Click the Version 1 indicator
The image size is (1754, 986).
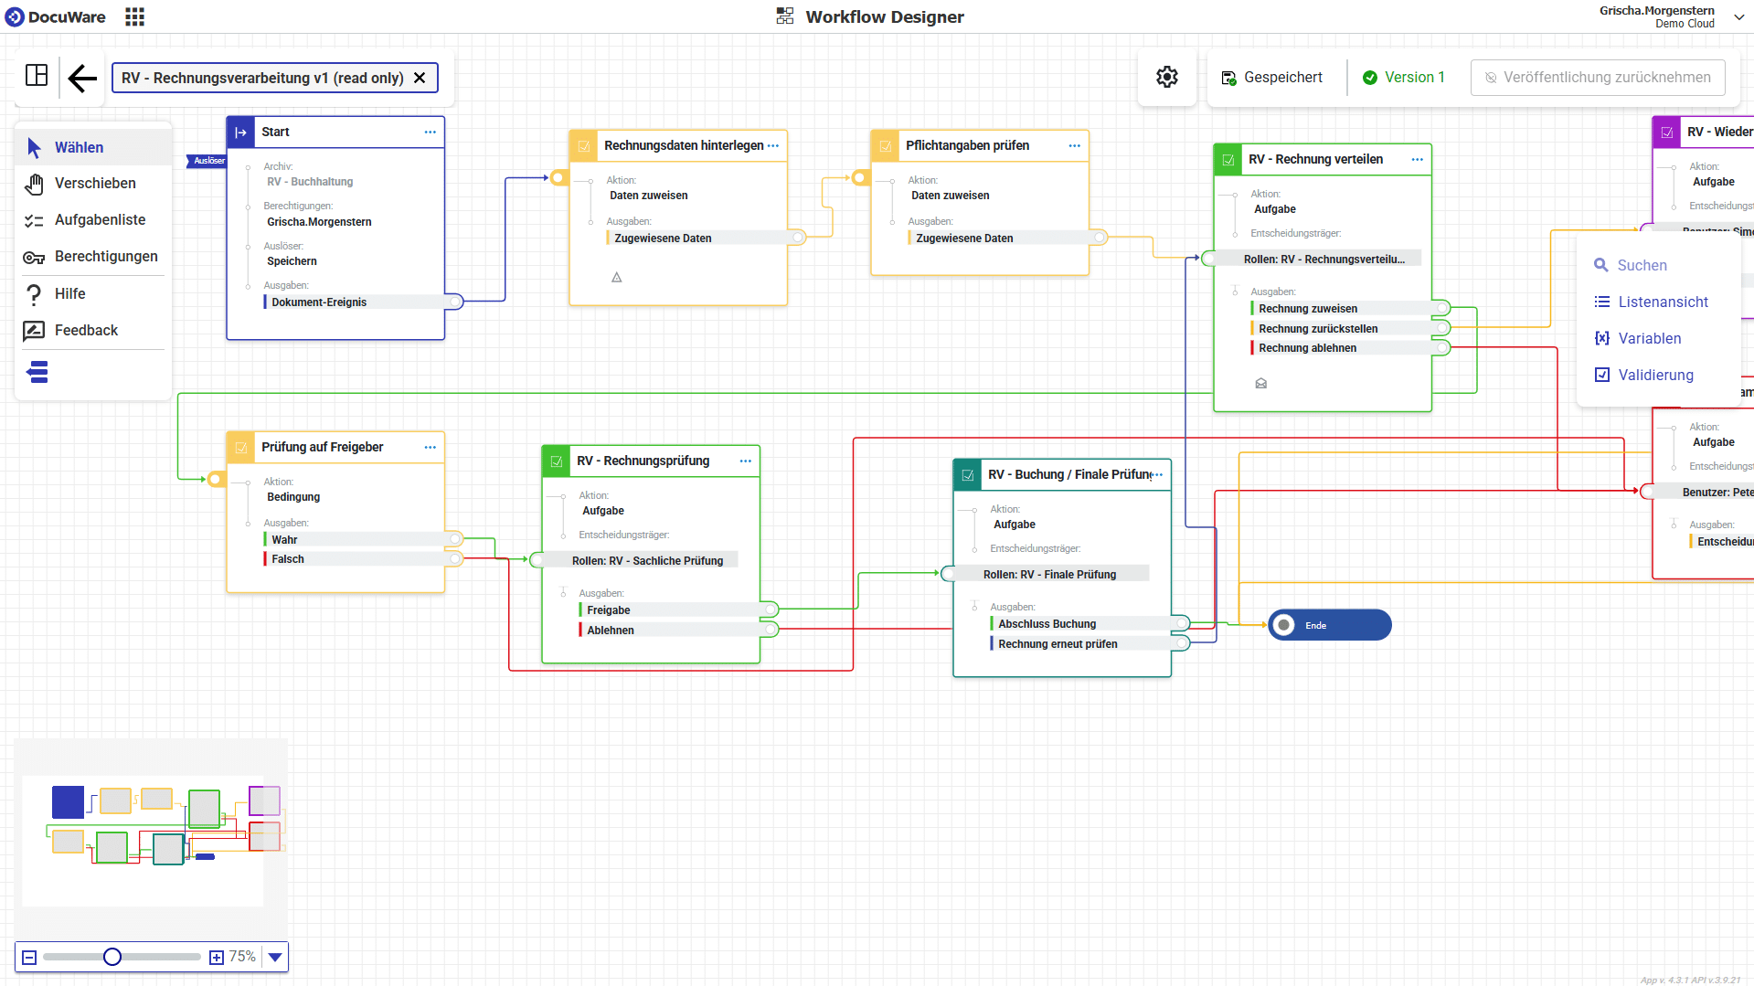point(1404,78)
